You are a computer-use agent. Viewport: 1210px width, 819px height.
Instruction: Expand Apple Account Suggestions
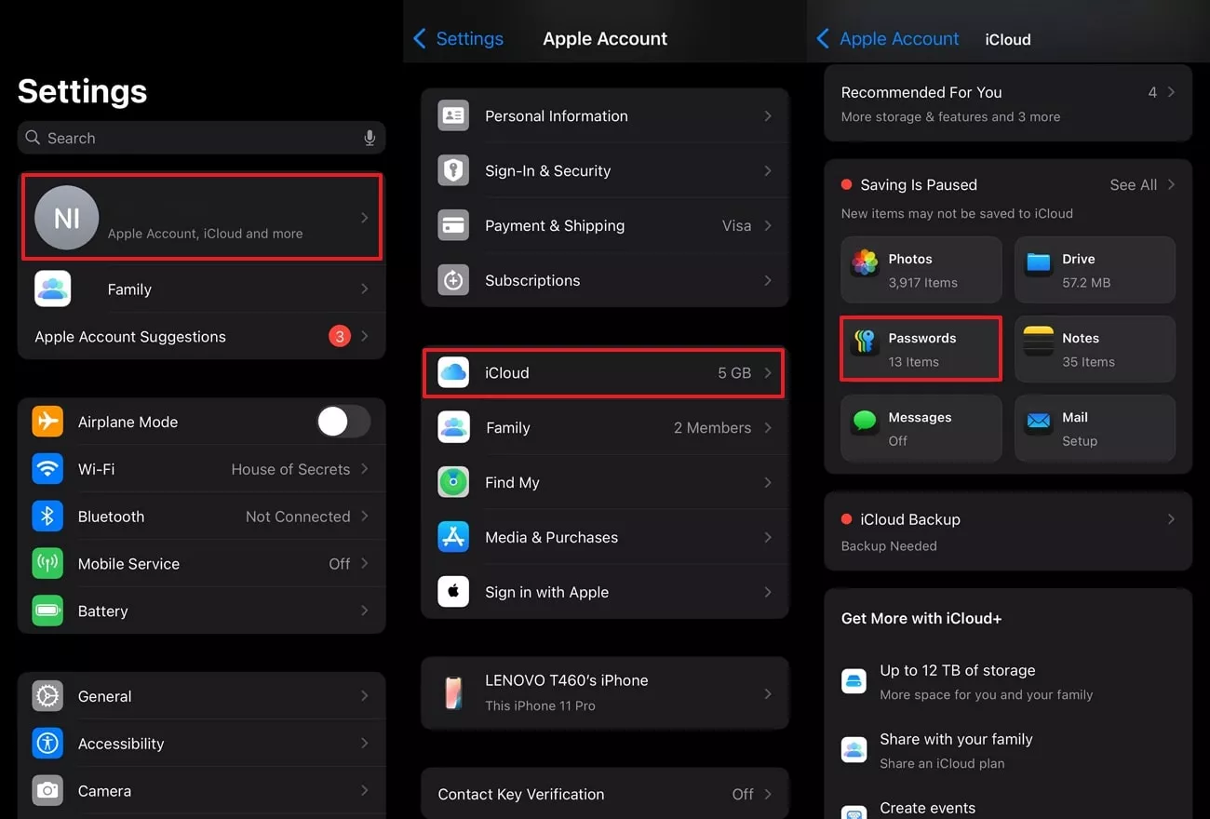click(x=202, y=336)
